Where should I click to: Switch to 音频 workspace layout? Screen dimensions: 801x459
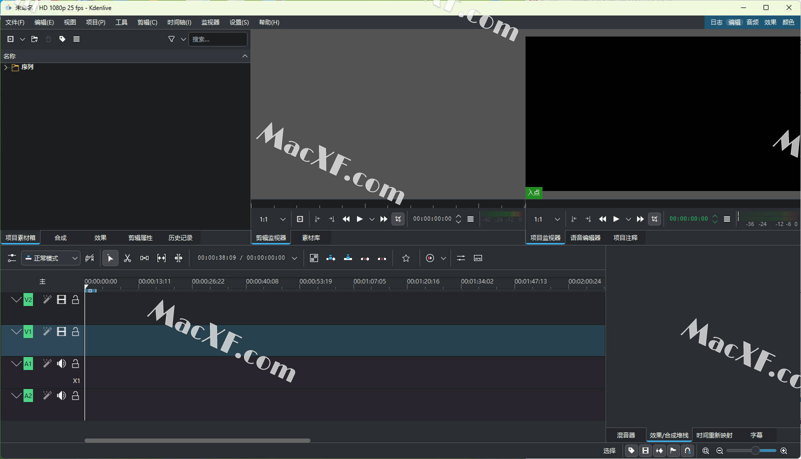(752, 22)
